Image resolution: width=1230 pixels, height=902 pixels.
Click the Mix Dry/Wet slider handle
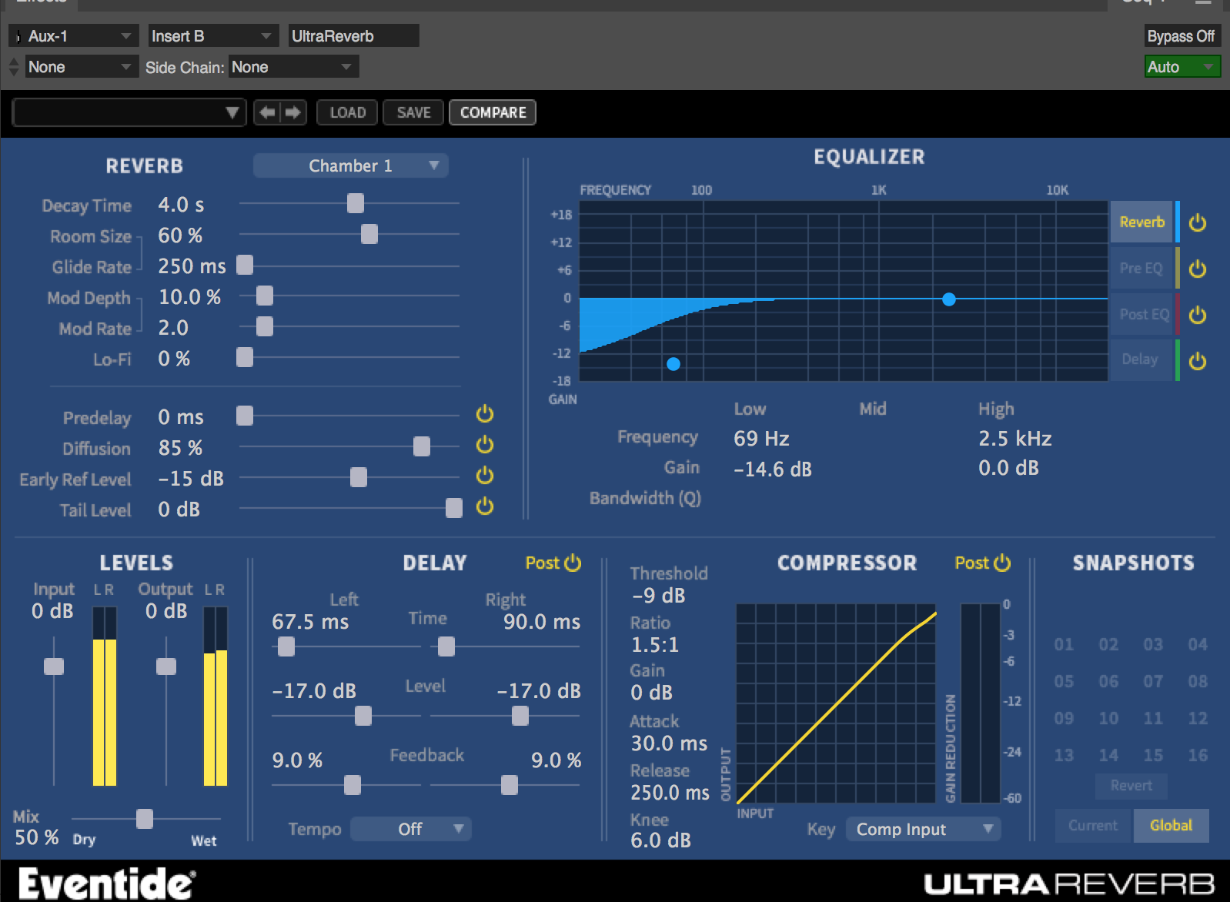pos(145,819)
